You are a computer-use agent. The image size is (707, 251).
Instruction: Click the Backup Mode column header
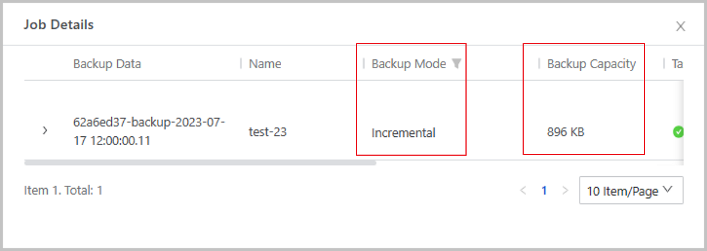[x=408, y=64]
